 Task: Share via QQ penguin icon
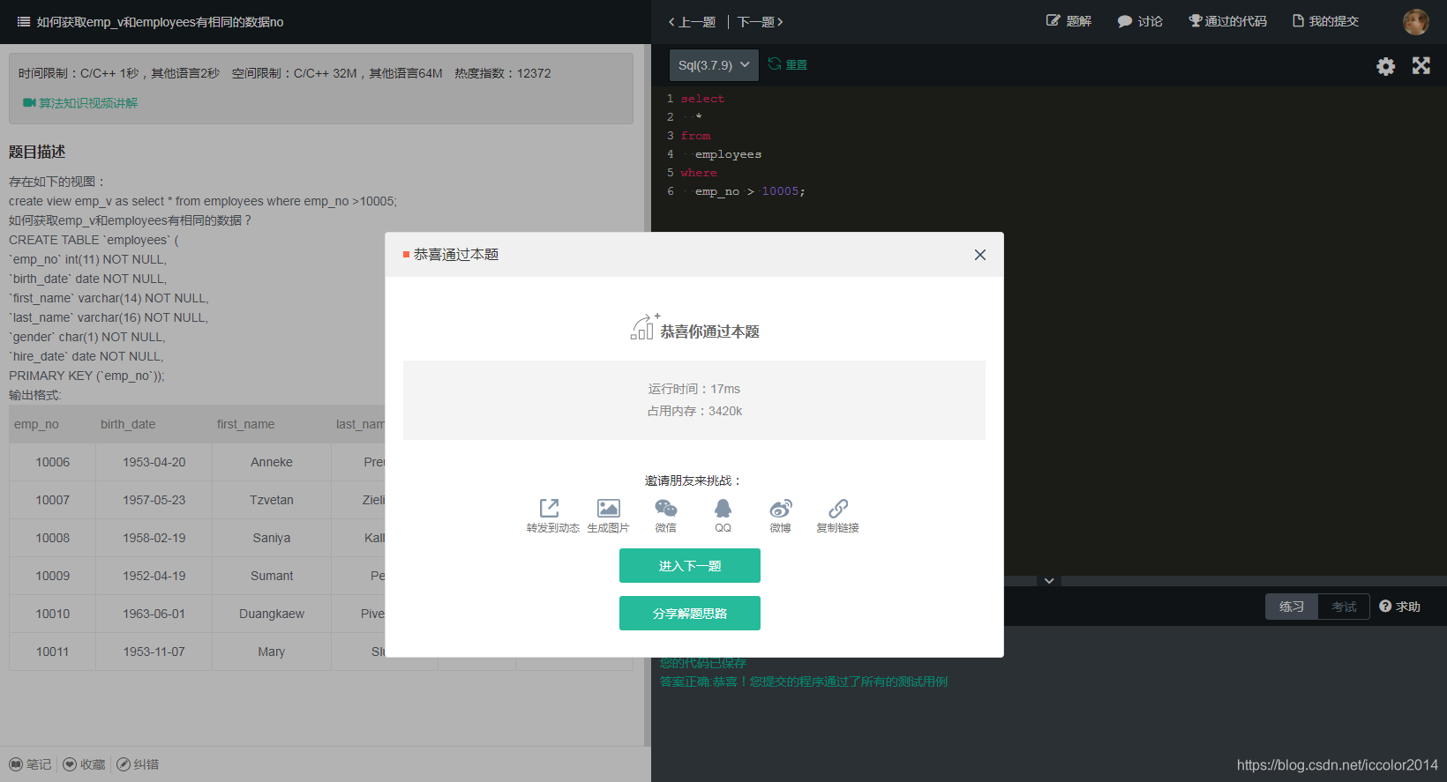[x=723, y=508]
